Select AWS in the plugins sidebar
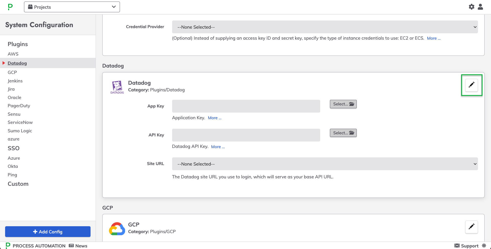This screenshot has width=491, height=249. tap(13, 54)
